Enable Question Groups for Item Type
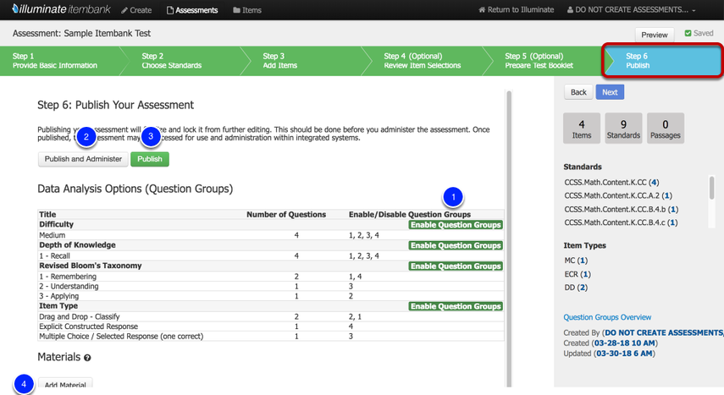The height and width of the screenshot is (395, 724). click(x=456, y=306)
